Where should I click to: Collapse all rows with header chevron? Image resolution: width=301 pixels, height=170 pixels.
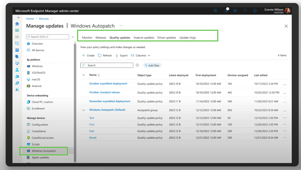[x=83, y=75]
